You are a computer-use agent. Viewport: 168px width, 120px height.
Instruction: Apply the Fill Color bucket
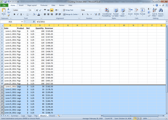point(34,14)
